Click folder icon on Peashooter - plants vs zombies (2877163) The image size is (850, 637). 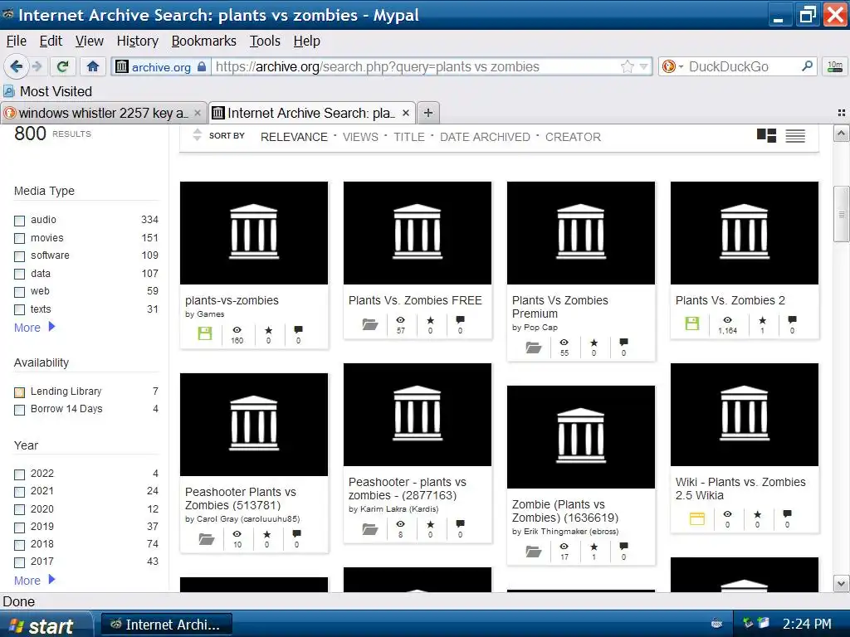(x=370, y=528)
